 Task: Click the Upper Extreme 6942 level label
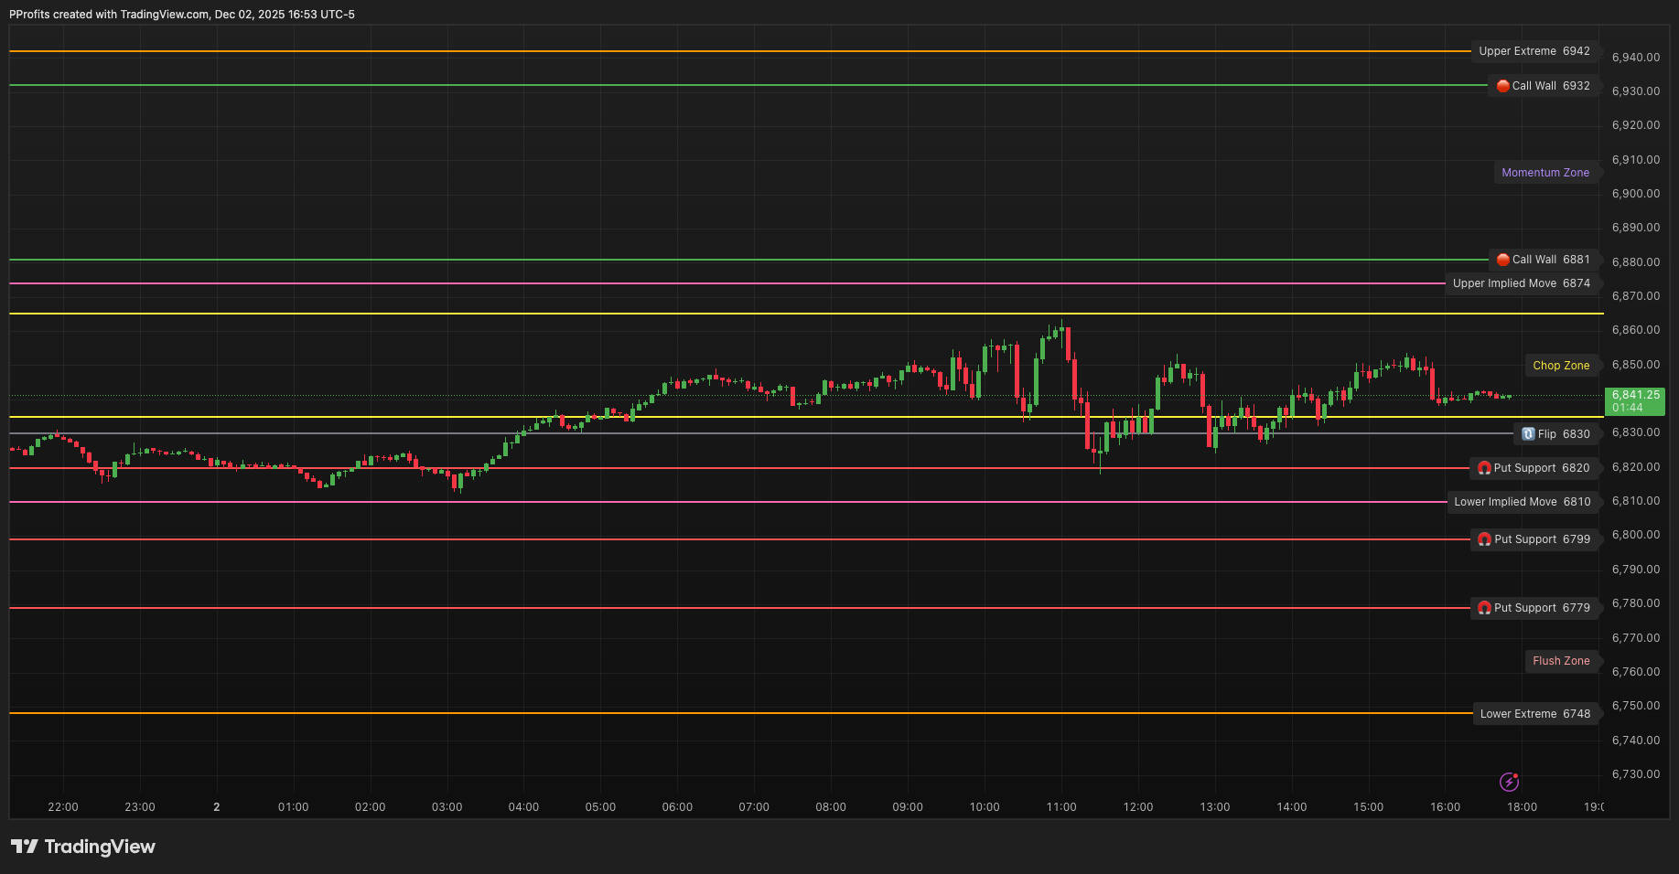click(x=1534, y=51)
